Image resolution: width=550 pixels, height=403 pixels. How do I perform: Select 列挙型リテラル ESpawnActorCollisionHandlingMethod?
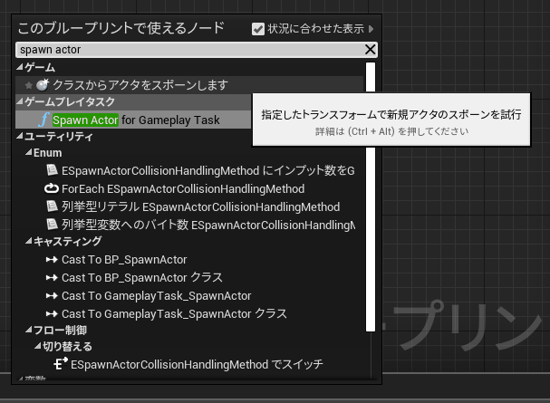200,206
